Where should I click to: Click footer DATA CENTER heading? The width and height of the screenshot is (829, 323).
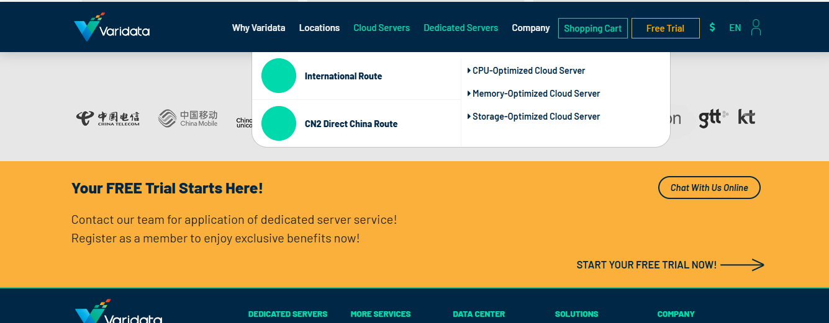[479, 314]
